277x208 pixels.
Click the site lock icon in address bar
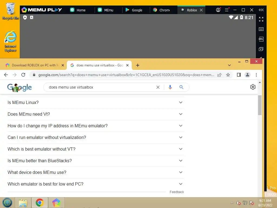tap(34, 75)
